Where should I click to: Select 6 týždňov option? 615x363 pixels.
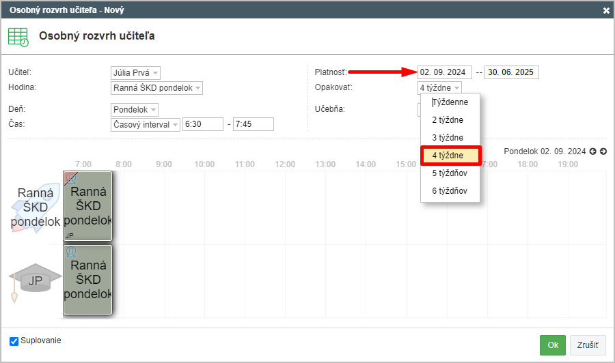click(450, 190)
